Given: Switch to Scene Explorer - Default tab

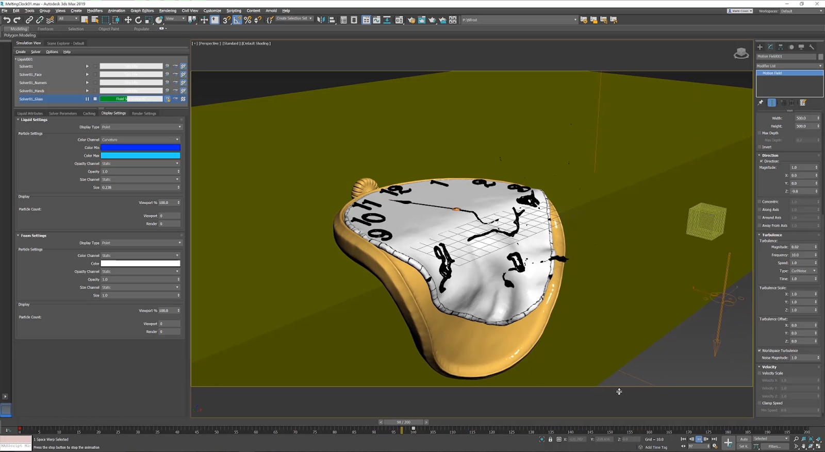Looking at the screenshot, I should (65, 43).
